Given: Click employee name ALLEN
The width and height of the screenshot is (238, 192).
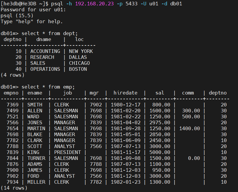Looking at the screenshot, I should [x=35, y=111].
